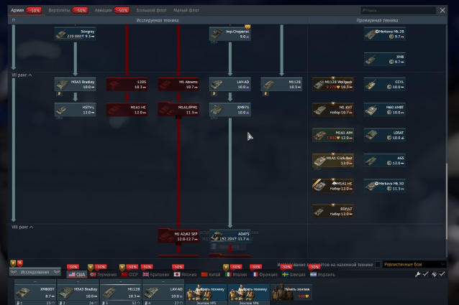This screenshot has width=459, height=305.
Task: Choose the premium Merkava Mk.3D tank
Action: (384, 186)
